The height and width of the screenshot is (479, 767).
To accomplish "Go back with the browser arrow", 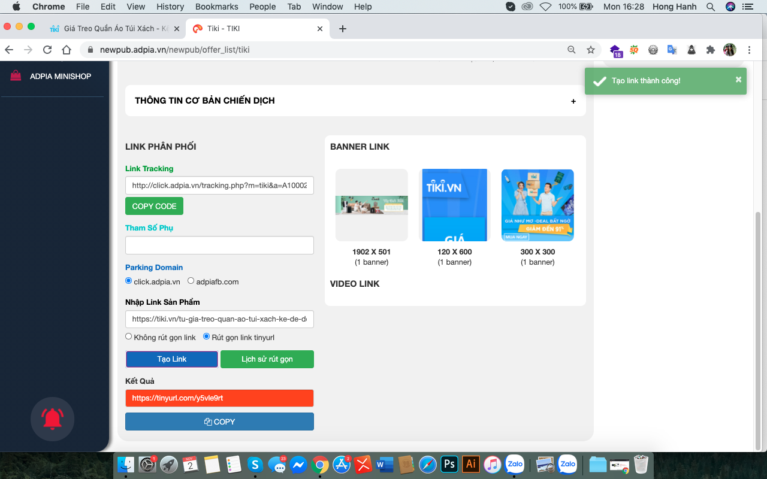I will tap(9, 50).
